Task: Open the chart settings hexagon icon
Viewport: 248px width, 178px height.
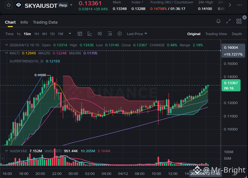Action: (120, 34)
